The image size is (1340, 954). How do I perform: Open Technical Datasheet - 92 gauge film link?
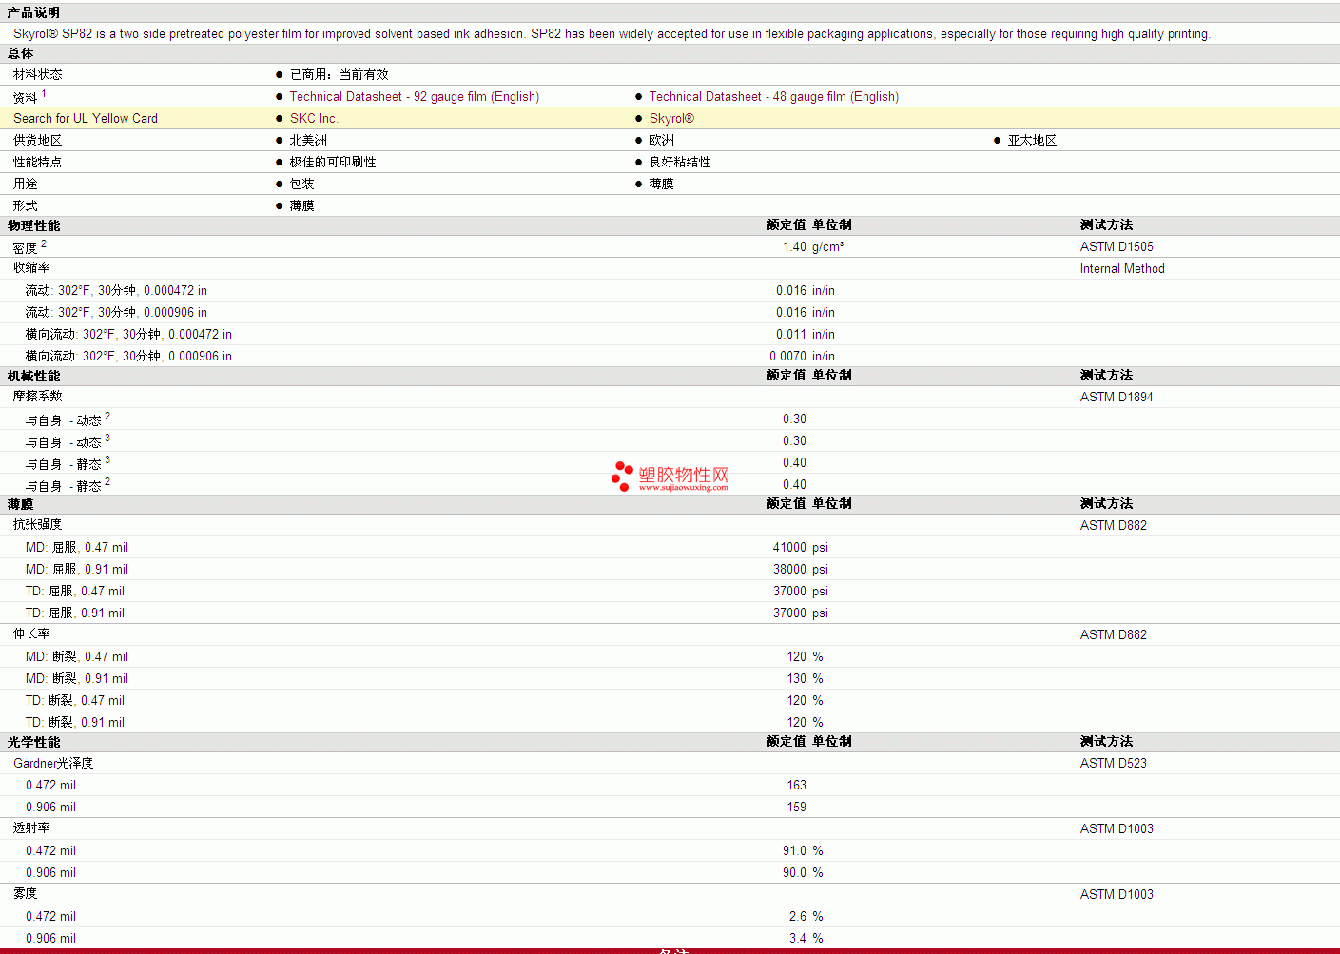[415, 96]
